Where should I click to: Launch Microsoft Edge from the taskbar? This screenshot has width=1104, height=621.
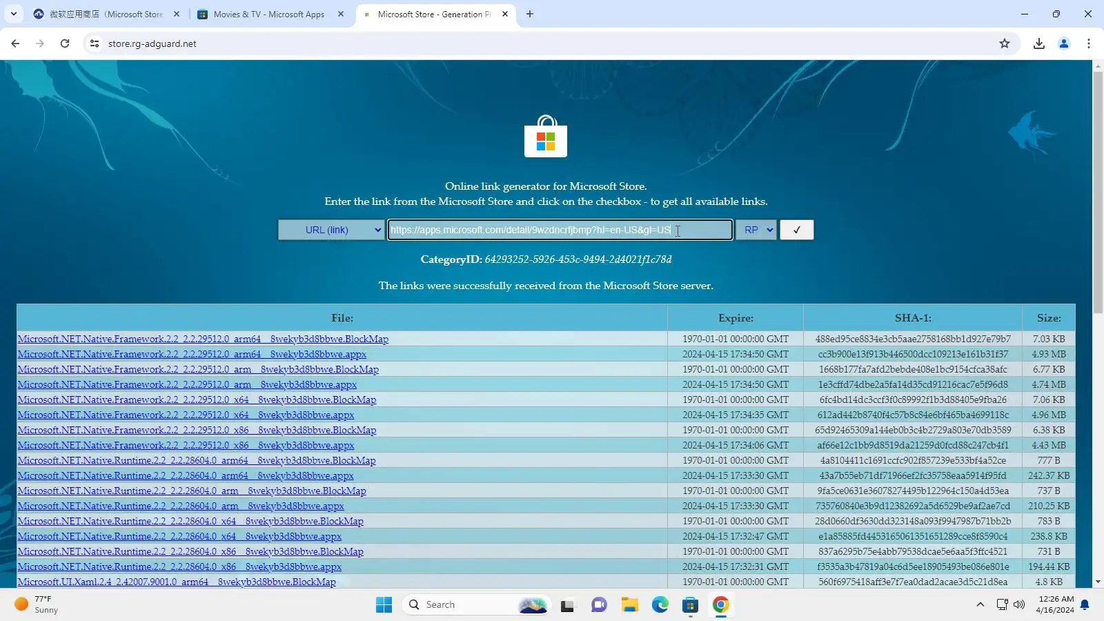pos(660,605)
